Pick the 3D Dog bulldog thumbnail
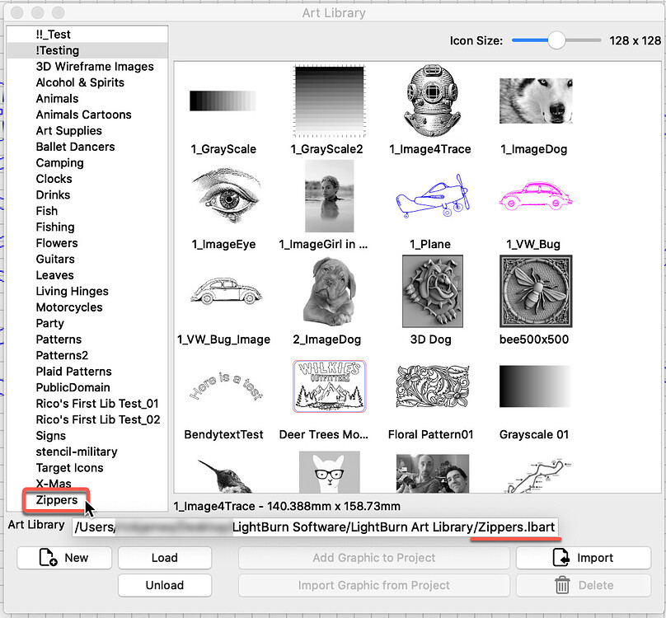 433,292
